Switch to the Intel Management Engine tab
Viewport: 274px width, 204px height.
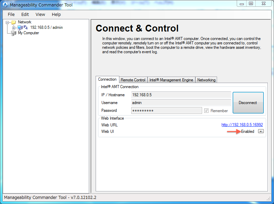pyautogui.click(x=171, y=80)
